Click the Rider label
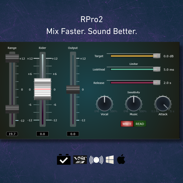 click(43, 48)
